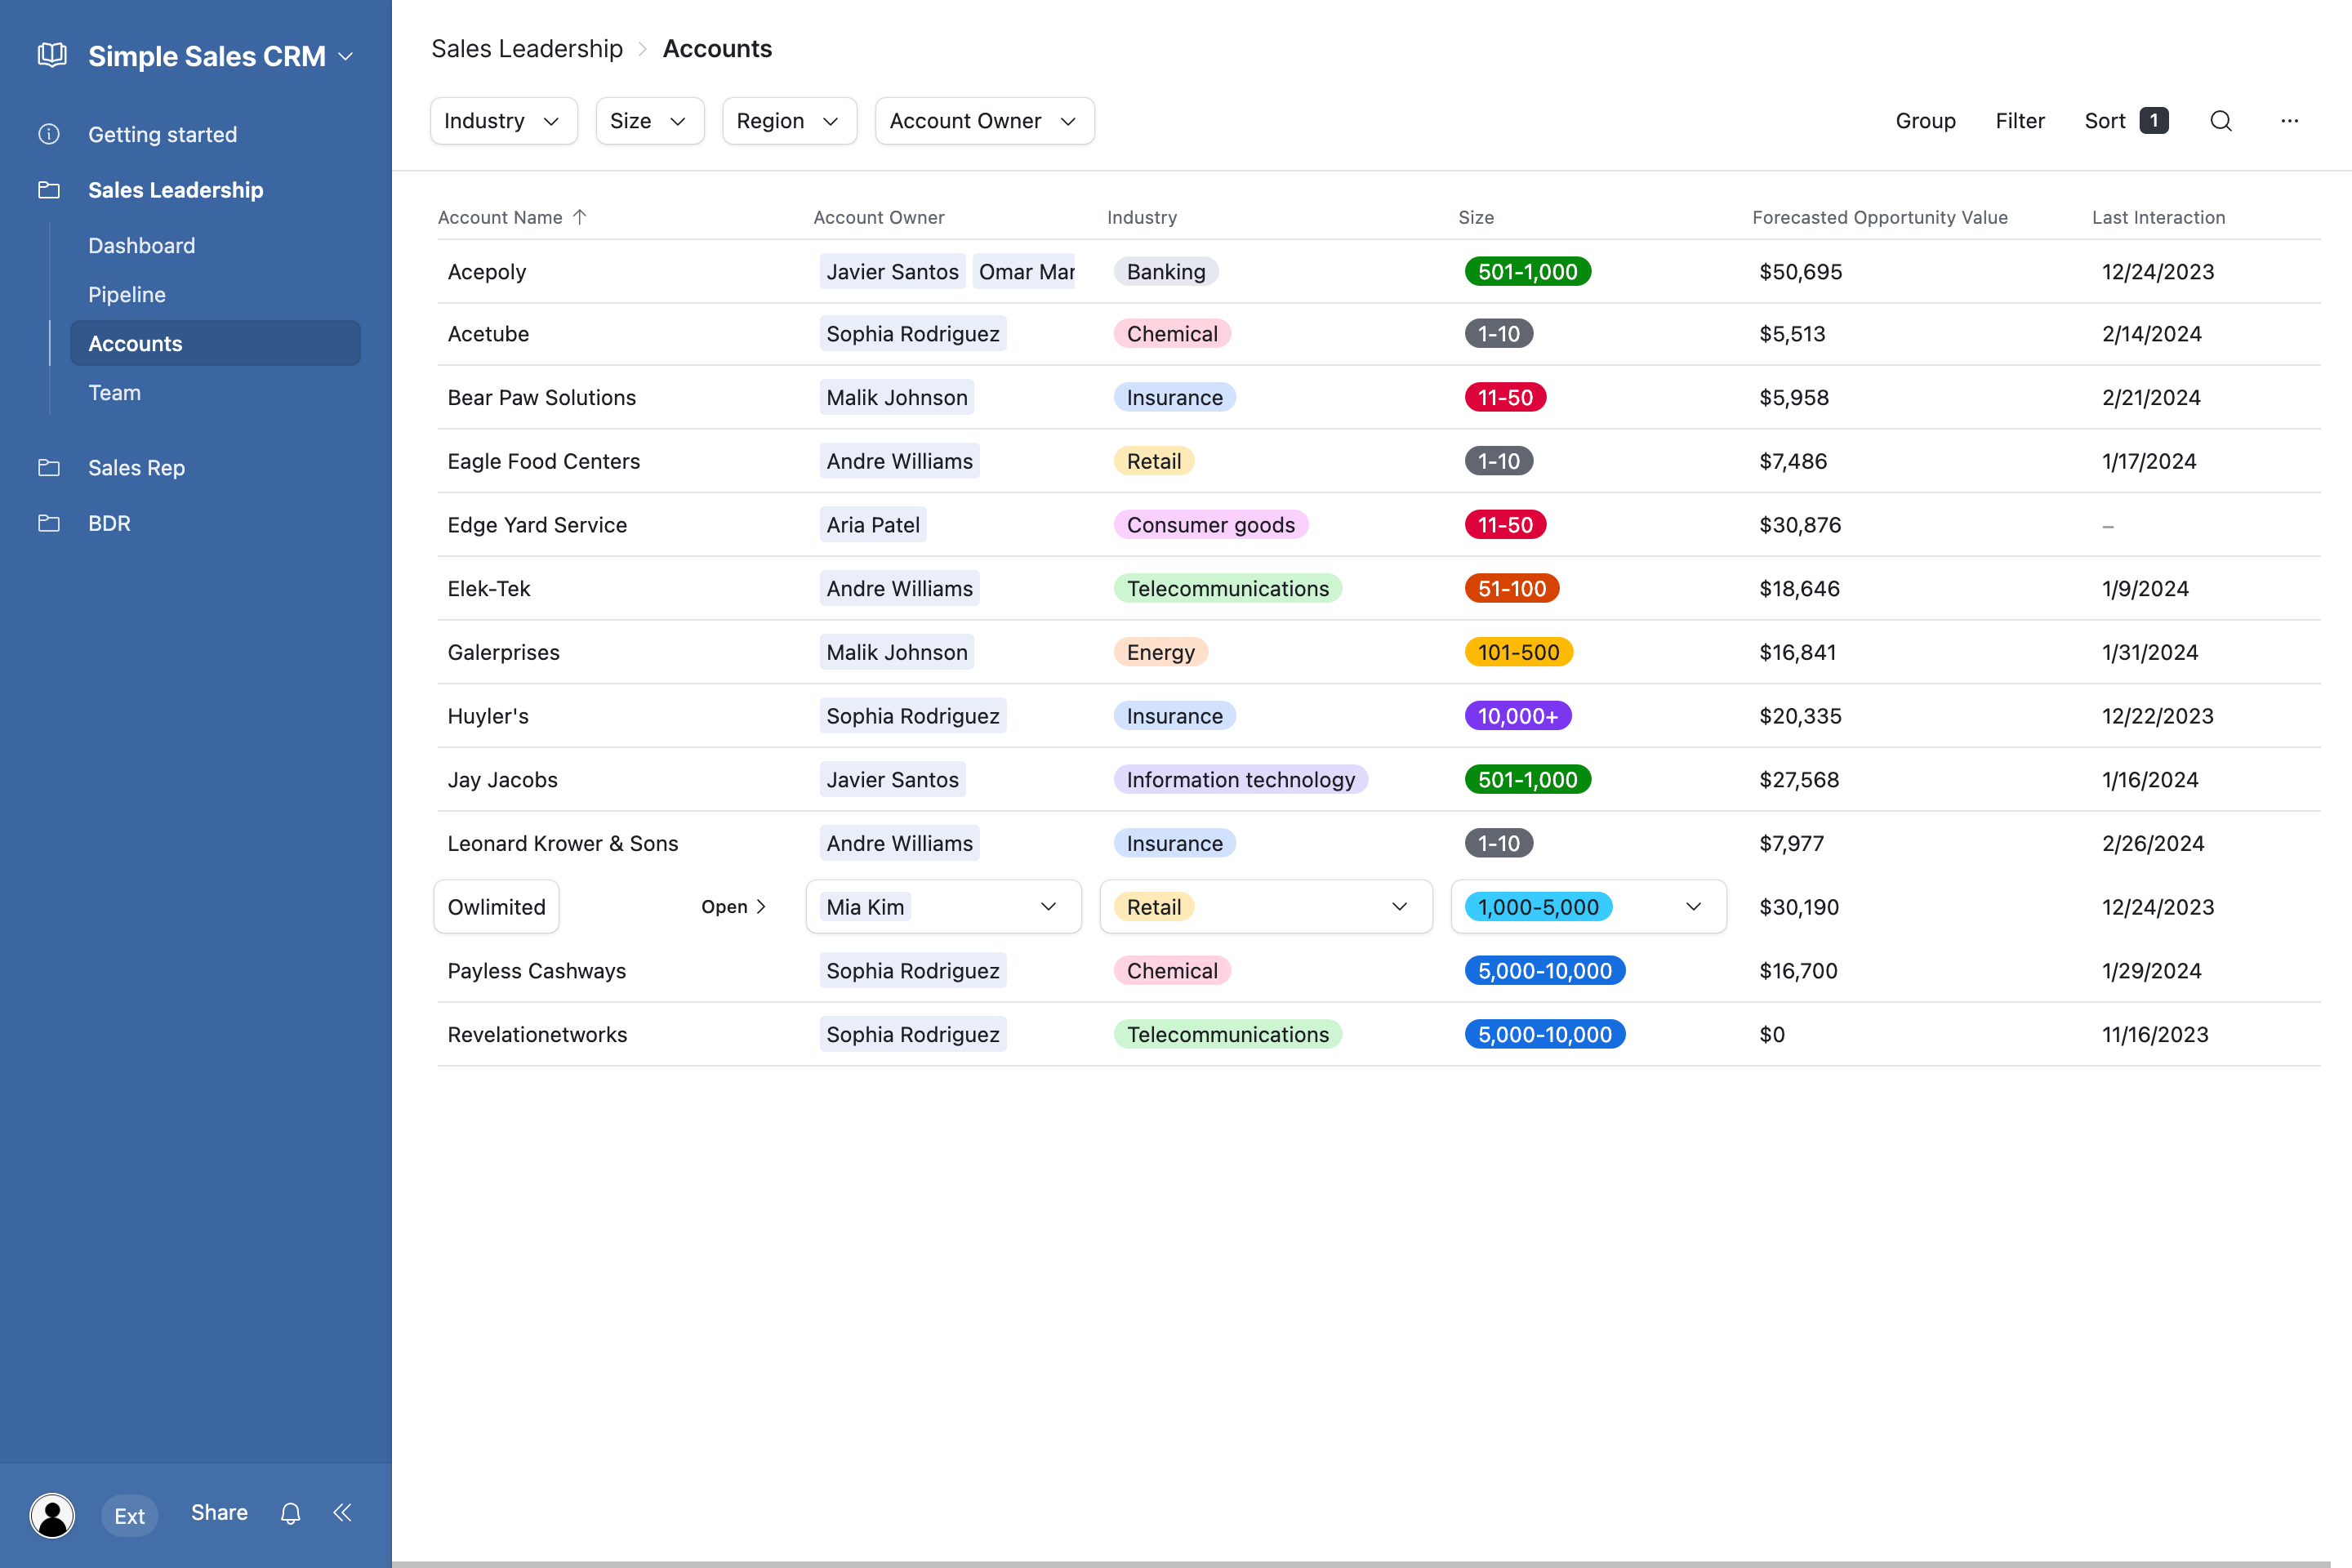The image size is (2352, 1568).
Task: Select Dashboard in the sidebar
Action: pyautogui.click(x=141, y=245)
